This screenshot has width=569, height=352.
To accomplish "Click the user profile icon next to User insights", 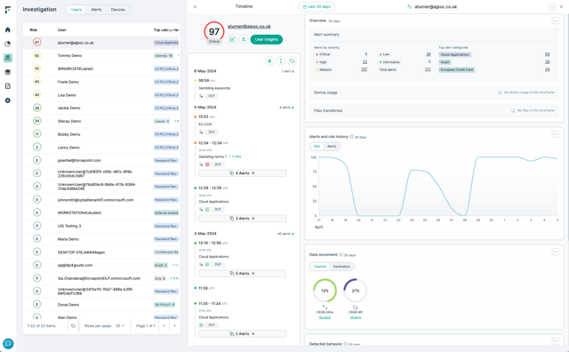I will click(x=244, y=39).
